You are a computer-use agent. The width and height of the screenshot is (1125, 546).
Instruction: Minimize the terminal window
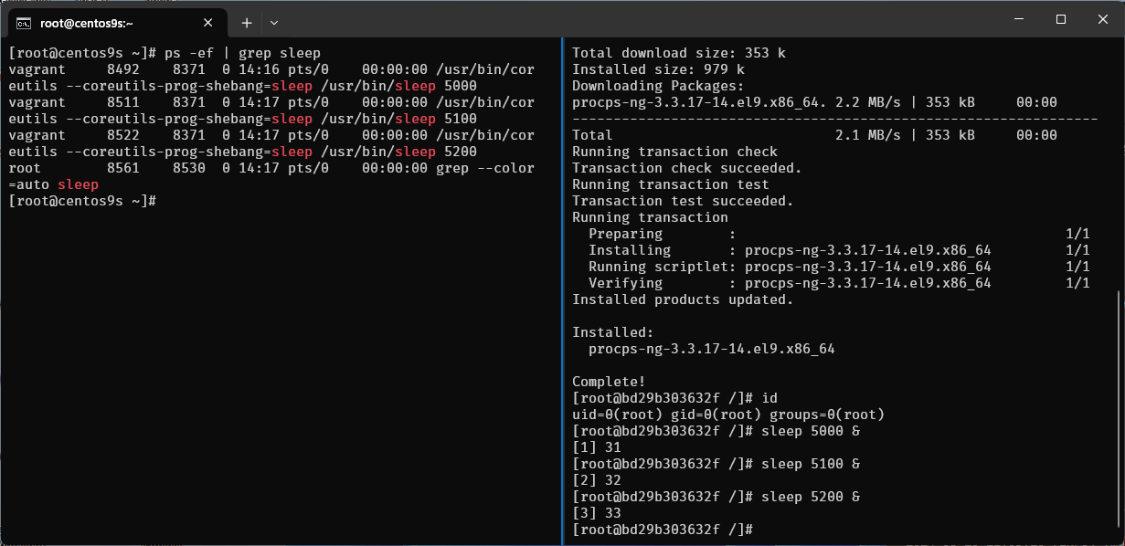[x=1018, y=19]
